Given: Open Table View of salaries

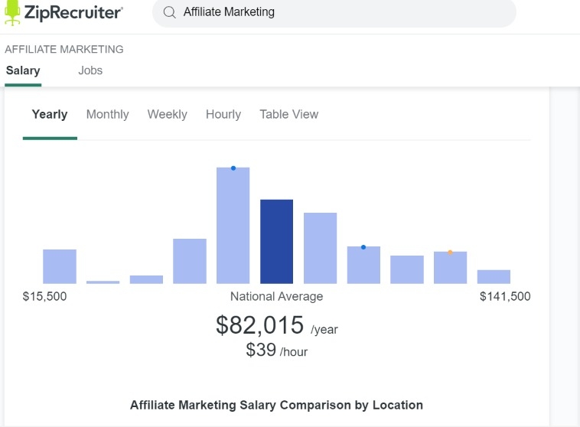Looking at the screenshot, I should click(288, 115).
